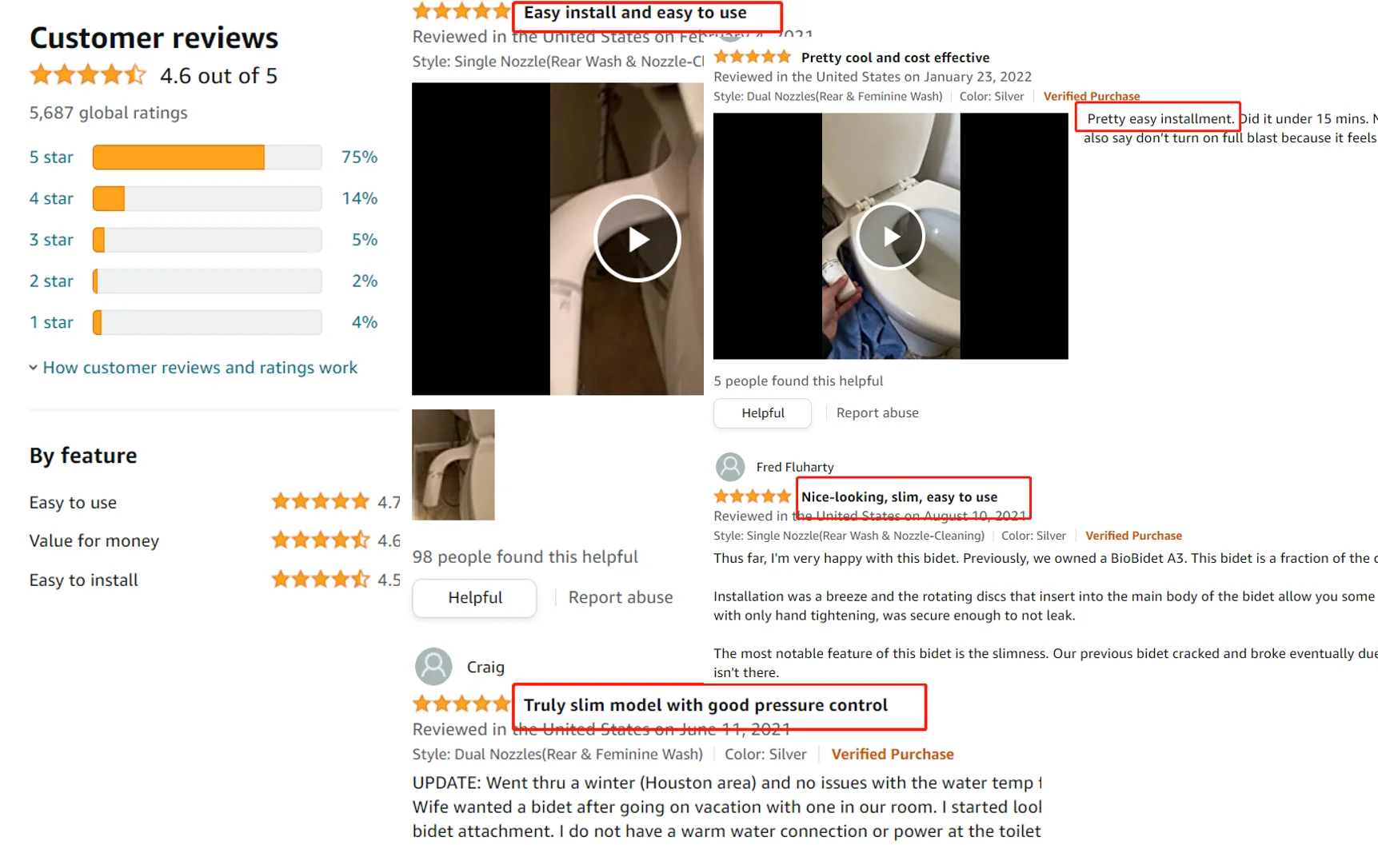1378x845 pixels.
Task: Report abuse on Pretty cool review
Action: 877,413
